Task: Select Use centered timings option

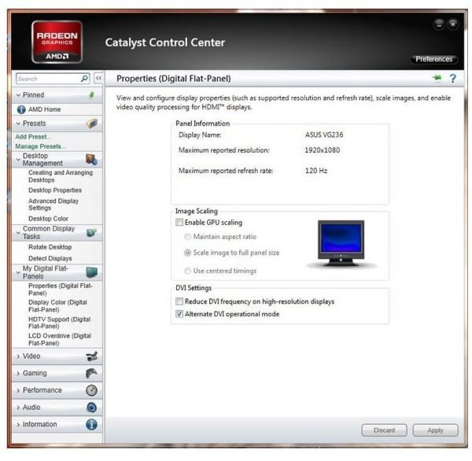Action: click(x=187, y=271)
